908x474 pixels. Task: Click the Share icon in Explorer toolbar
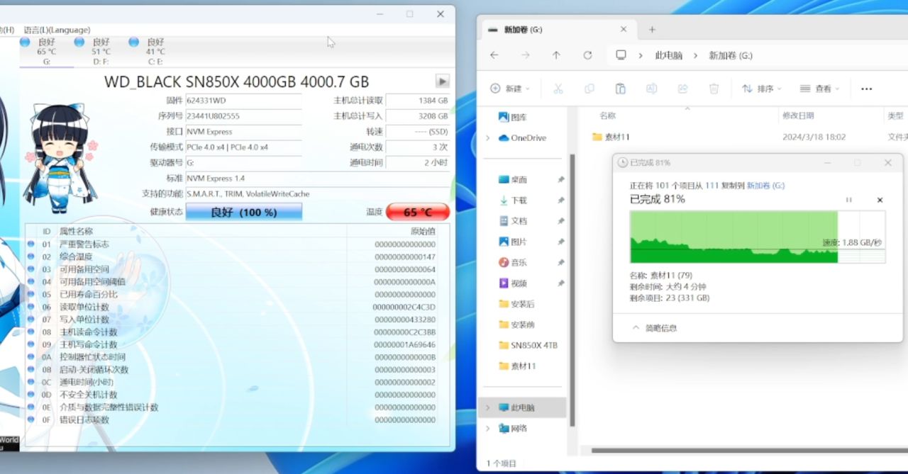coord(682,89)
